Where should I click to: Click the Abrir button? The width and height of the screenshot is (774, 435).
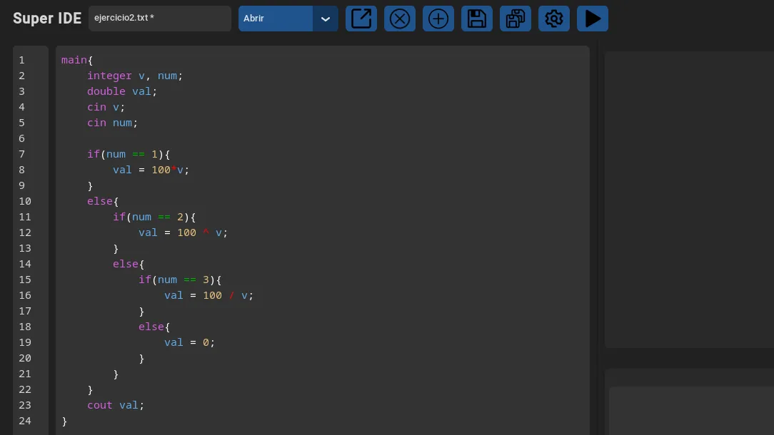coord(276,19)
